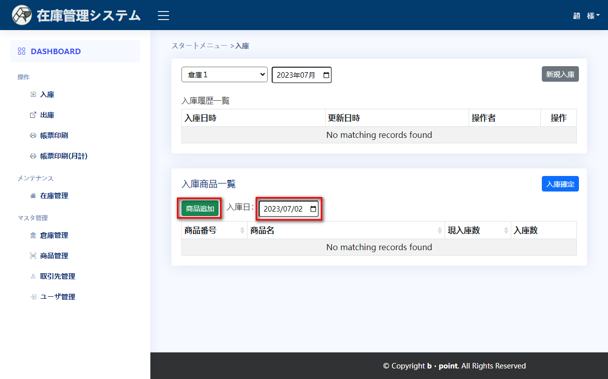608x379 pixels.
Task: Open calendar picker for 2023年07月 field
Action: click(326, 75)
